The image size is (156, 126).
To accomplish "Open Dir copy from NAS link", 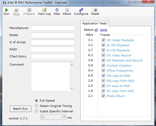I will 120,91.
